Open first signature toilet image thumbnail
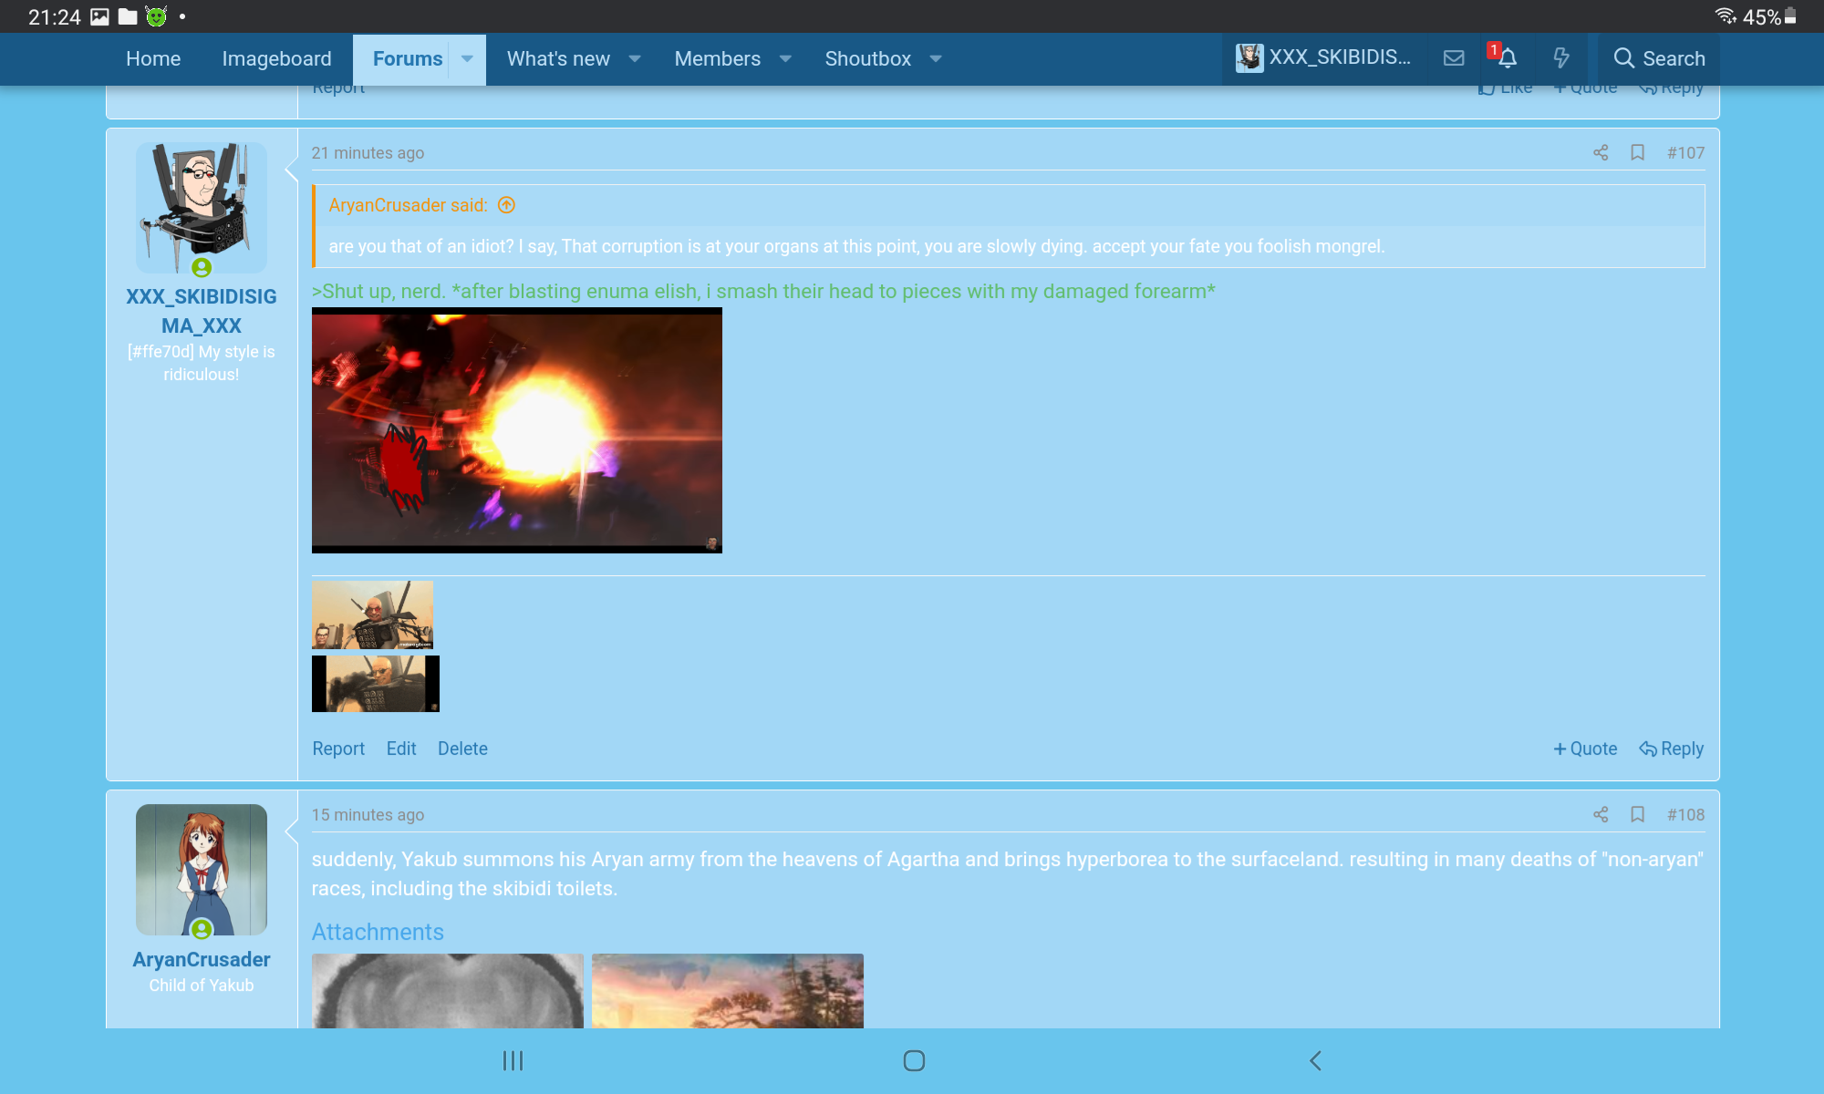Screen dimensions: 1824x1094 372,614
